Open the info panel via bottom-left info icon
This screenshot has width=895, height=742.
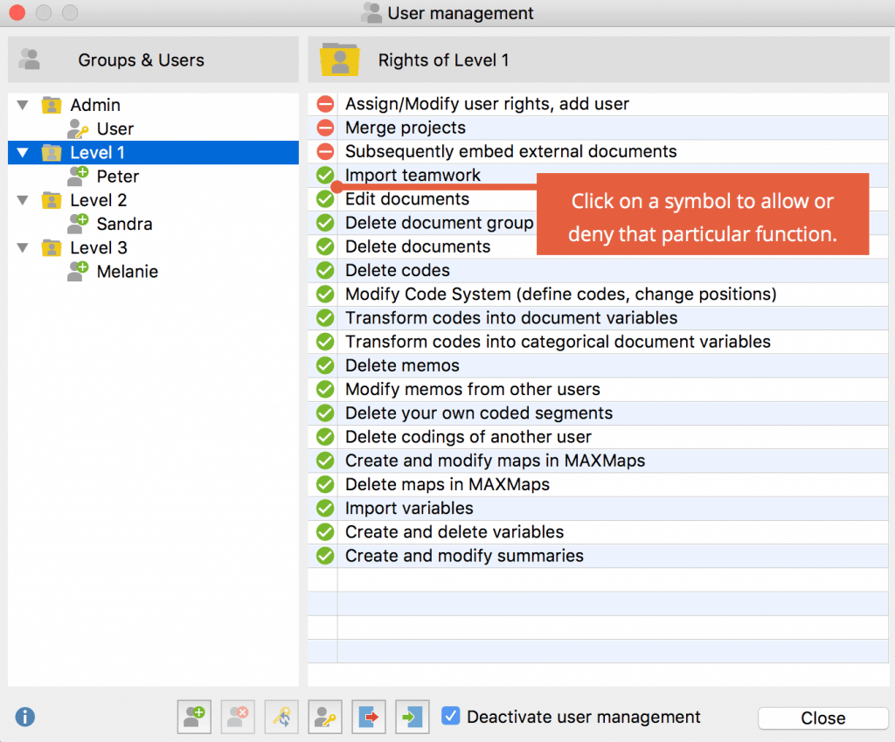click(x=24, y=717)
